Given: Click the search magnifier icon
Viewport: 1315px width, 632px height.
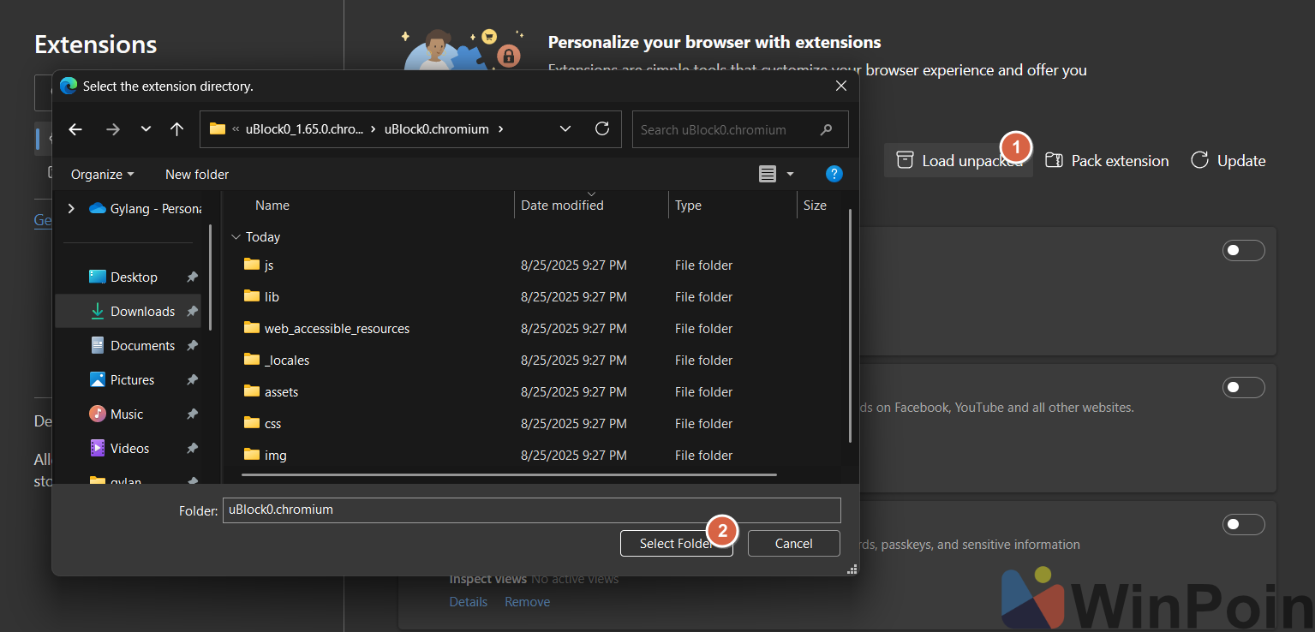Looking at the screenshot, I should (826, 129).
